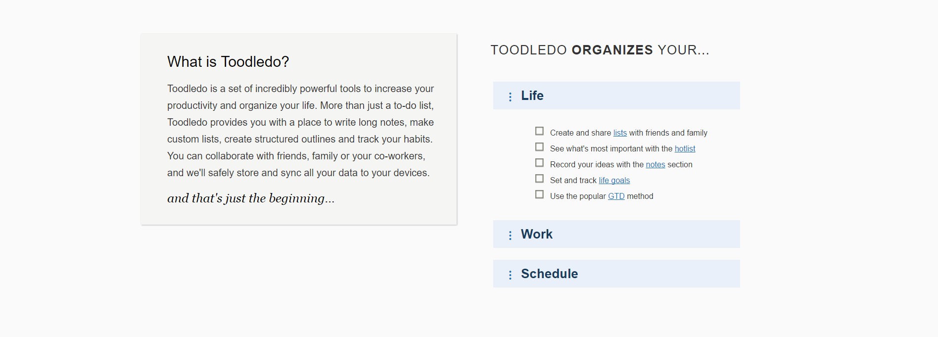The image size is (938, 337).
Task: Visit the 'life goals' link
Action: coord(614,181)
